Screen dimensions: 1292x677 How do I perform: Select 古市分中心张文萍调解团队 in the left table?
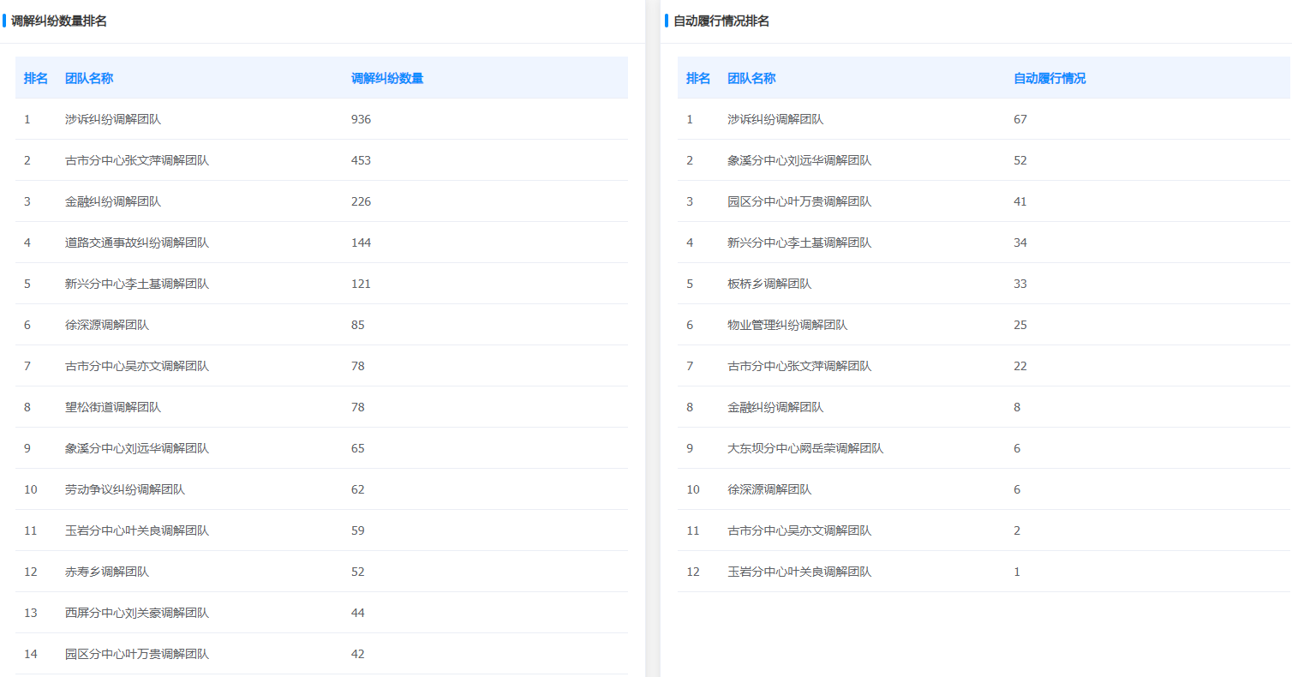pyautogui.click(x=137, y=160)
